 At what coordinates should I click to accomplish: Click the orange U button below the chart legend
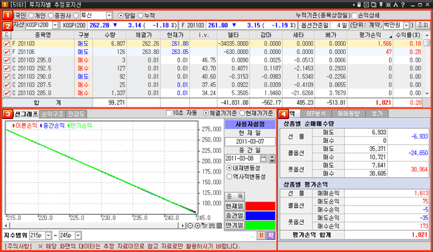click(x=261, y=235)
